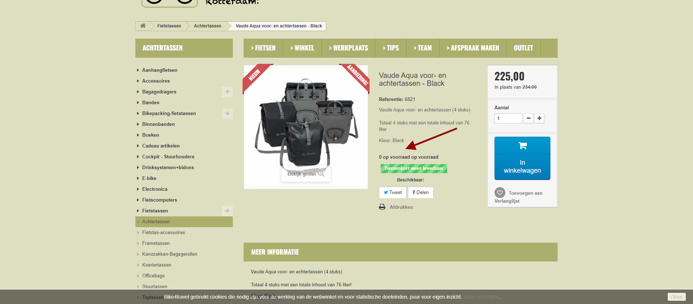Click the Bekijk groter label

click(301, 174)
